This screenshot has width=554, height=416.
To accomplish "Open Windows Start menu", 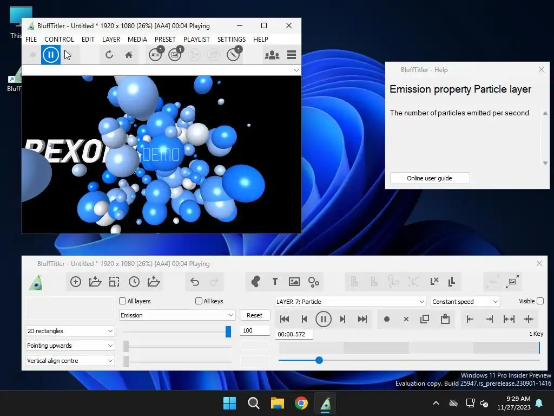I will [229, 403].
